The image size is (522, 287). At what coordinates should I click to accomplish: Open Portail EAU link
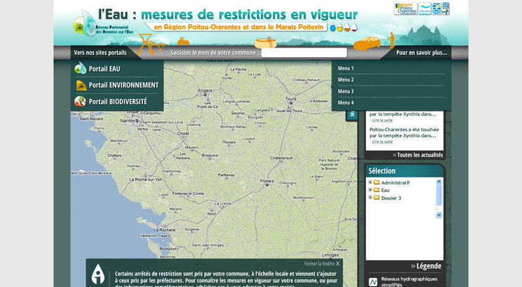(x=104, y=69)
